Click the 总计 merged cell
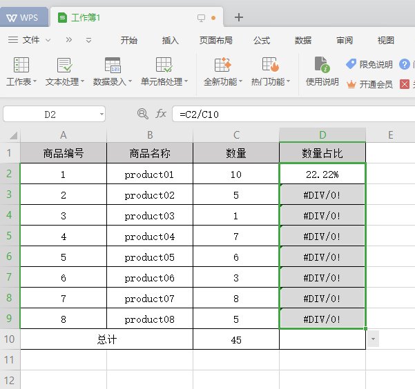The width and height of the screenshot is (415, 389). point(106,339)
